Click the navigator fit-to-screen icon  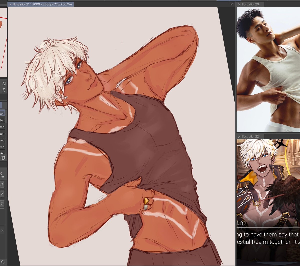[x=4, y=84]
